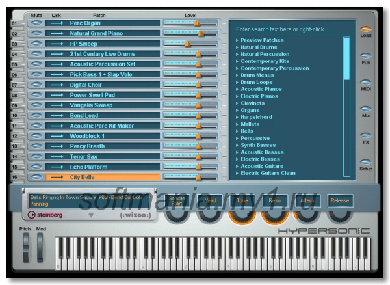This screenshot has height=285, width=390.
Task: Open the display dropdown triangle beside steinberg
Action: click(x=91, y=215)
